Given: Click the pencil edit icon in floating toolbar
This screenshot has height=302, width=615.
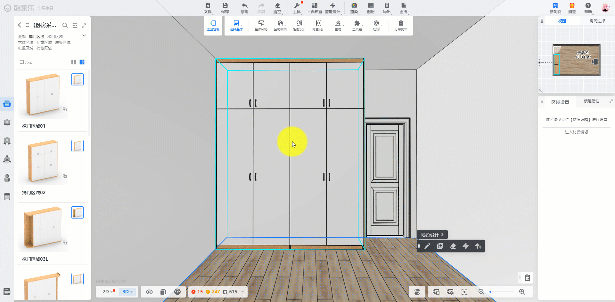Looking at the screenshot, I should 427,246.
